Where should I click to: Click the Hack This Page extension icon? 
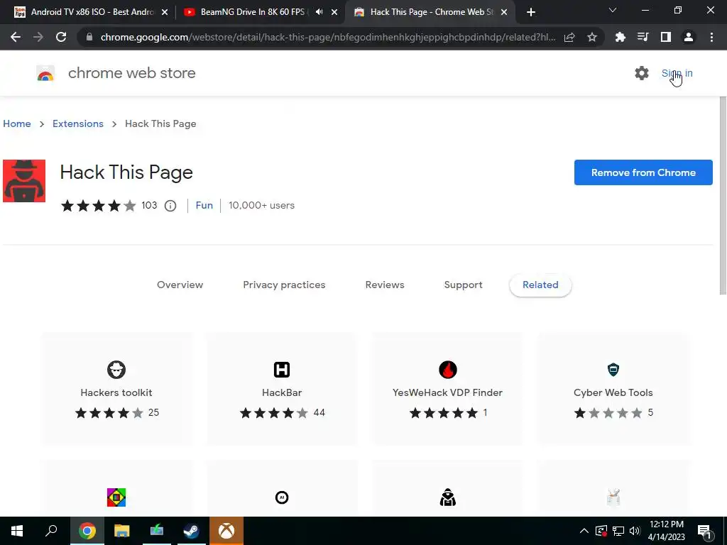[x=24, y=181]
